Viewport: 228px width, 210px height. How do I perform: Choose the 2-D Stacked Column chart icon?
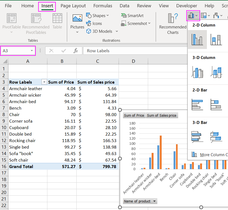(x=216, y=40)
